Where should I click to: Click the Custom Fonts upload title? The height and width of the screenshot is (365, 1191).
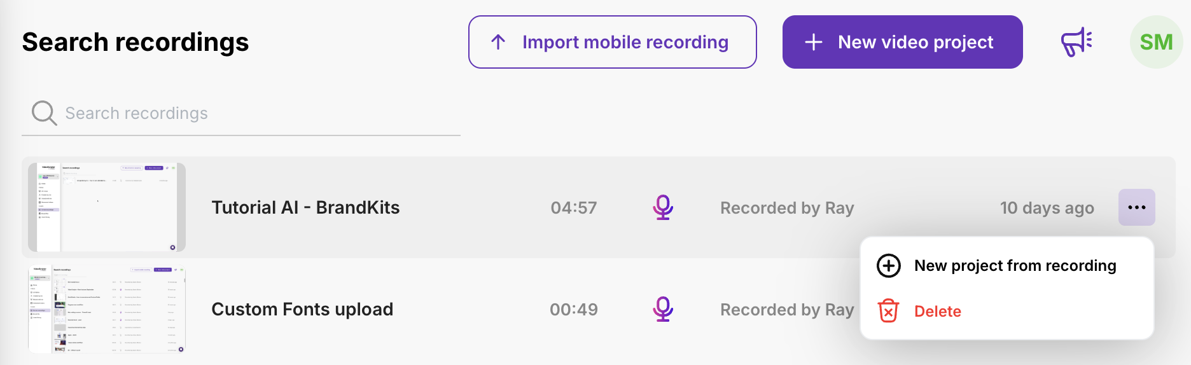click(302, 309)
